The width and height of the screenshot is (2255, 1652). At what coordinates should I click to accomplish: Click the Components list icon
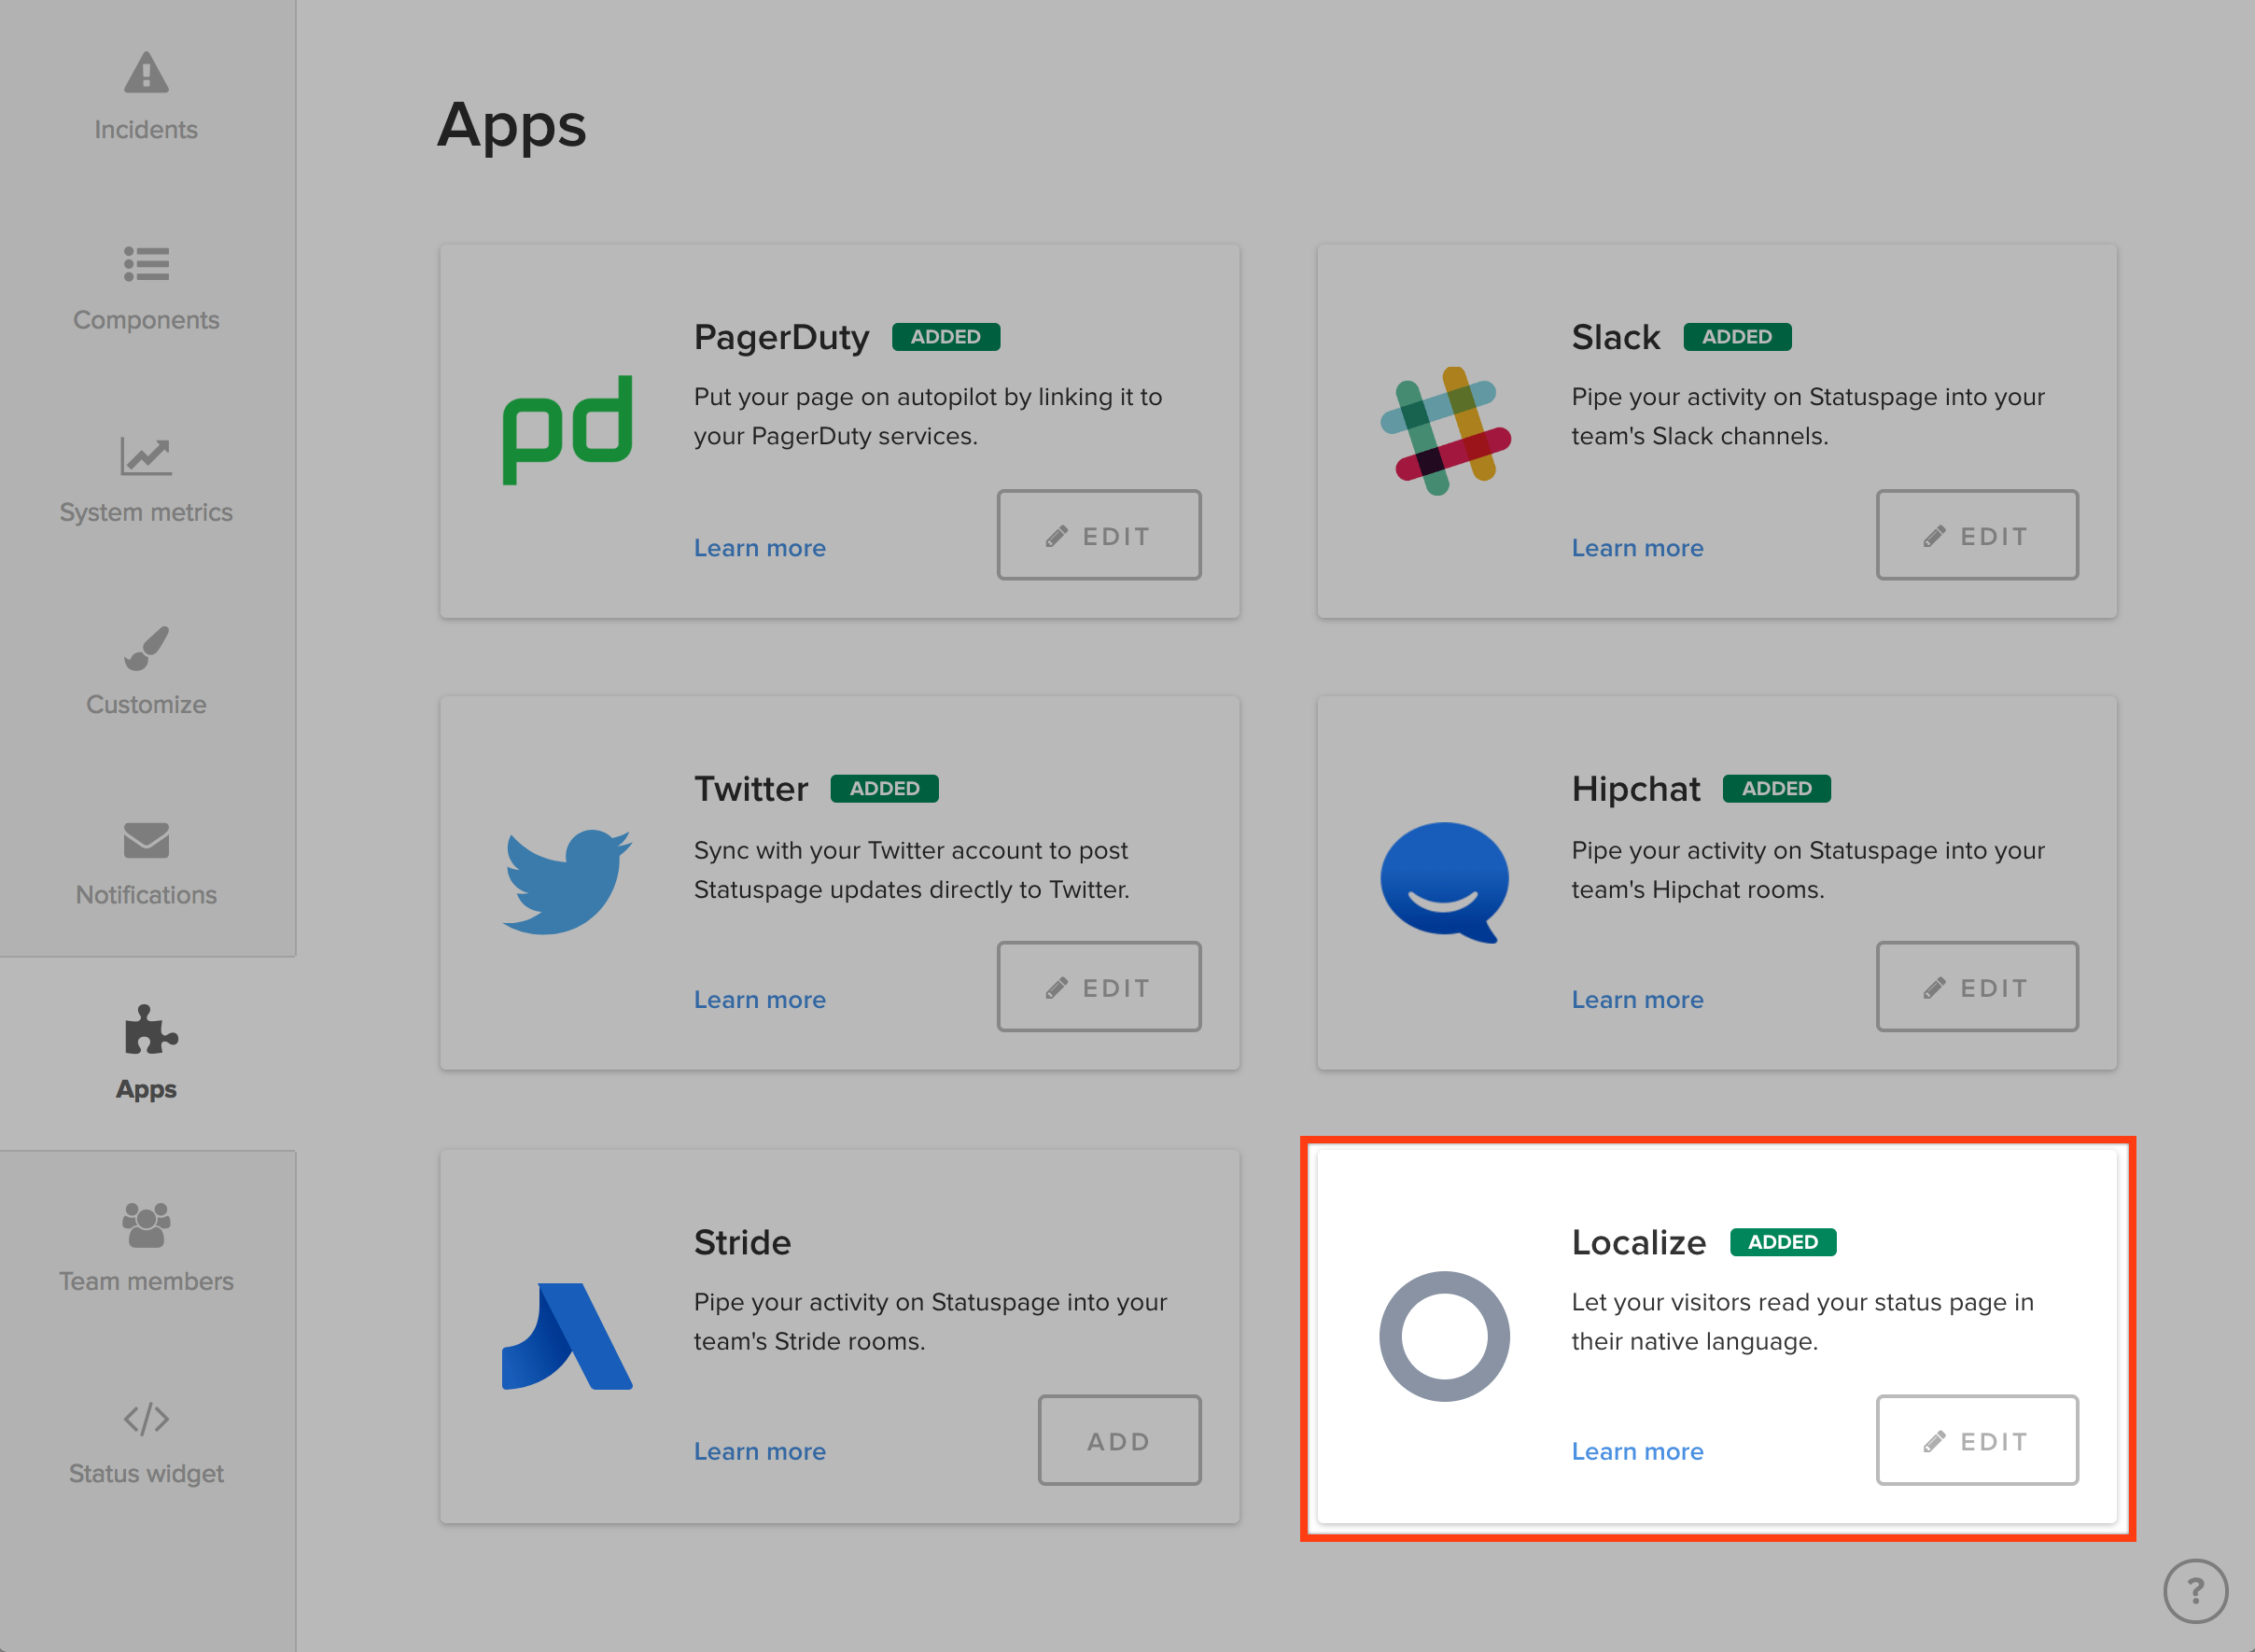pyautogui.click(x=146, y=264)
